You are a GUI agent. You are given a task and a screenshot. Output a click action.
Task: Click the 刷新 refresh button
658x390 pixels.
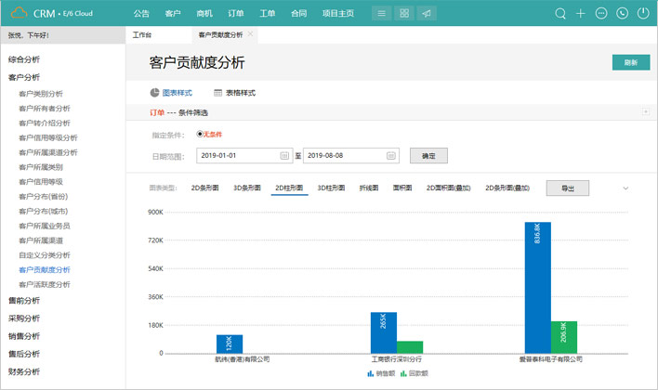[630, 62]
